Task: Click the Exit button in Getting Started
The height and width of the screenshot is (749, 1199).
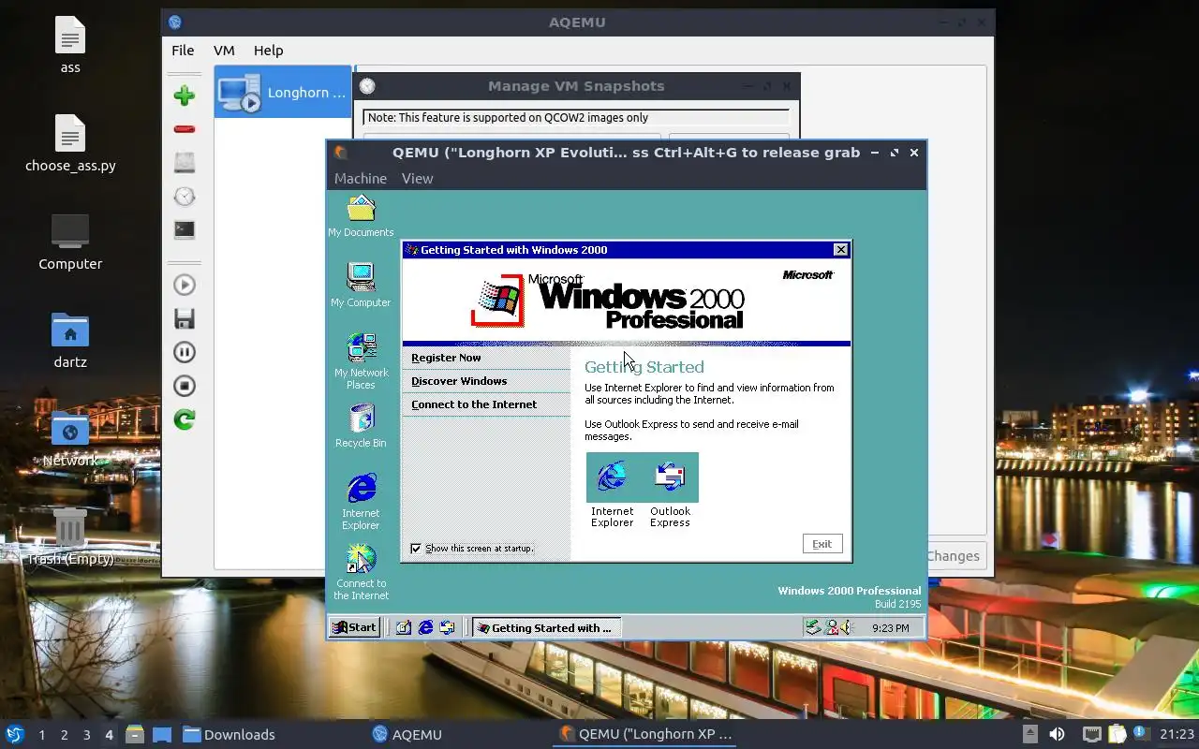Action: coord(822,544)
